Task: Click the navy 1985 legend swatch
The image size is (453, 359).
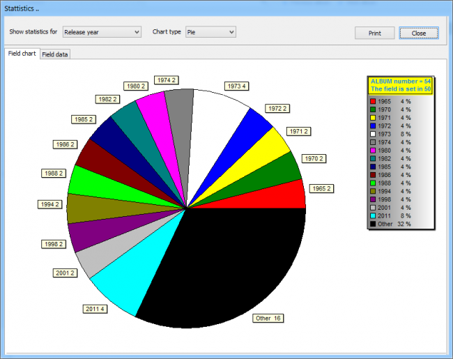Action: point(373,167)
